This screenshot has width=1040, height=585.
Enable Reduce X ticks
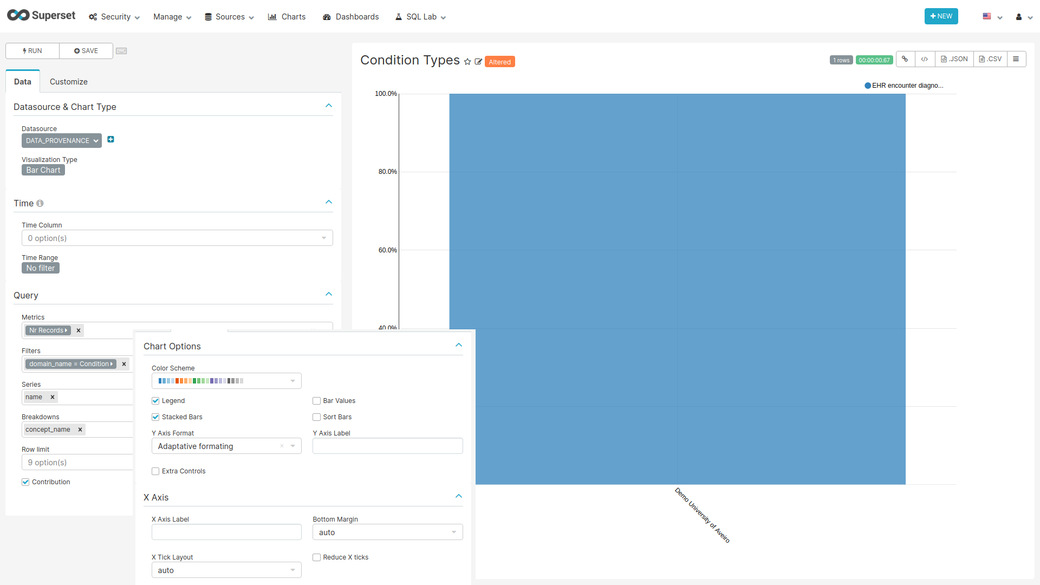click(x=316, y=557)
